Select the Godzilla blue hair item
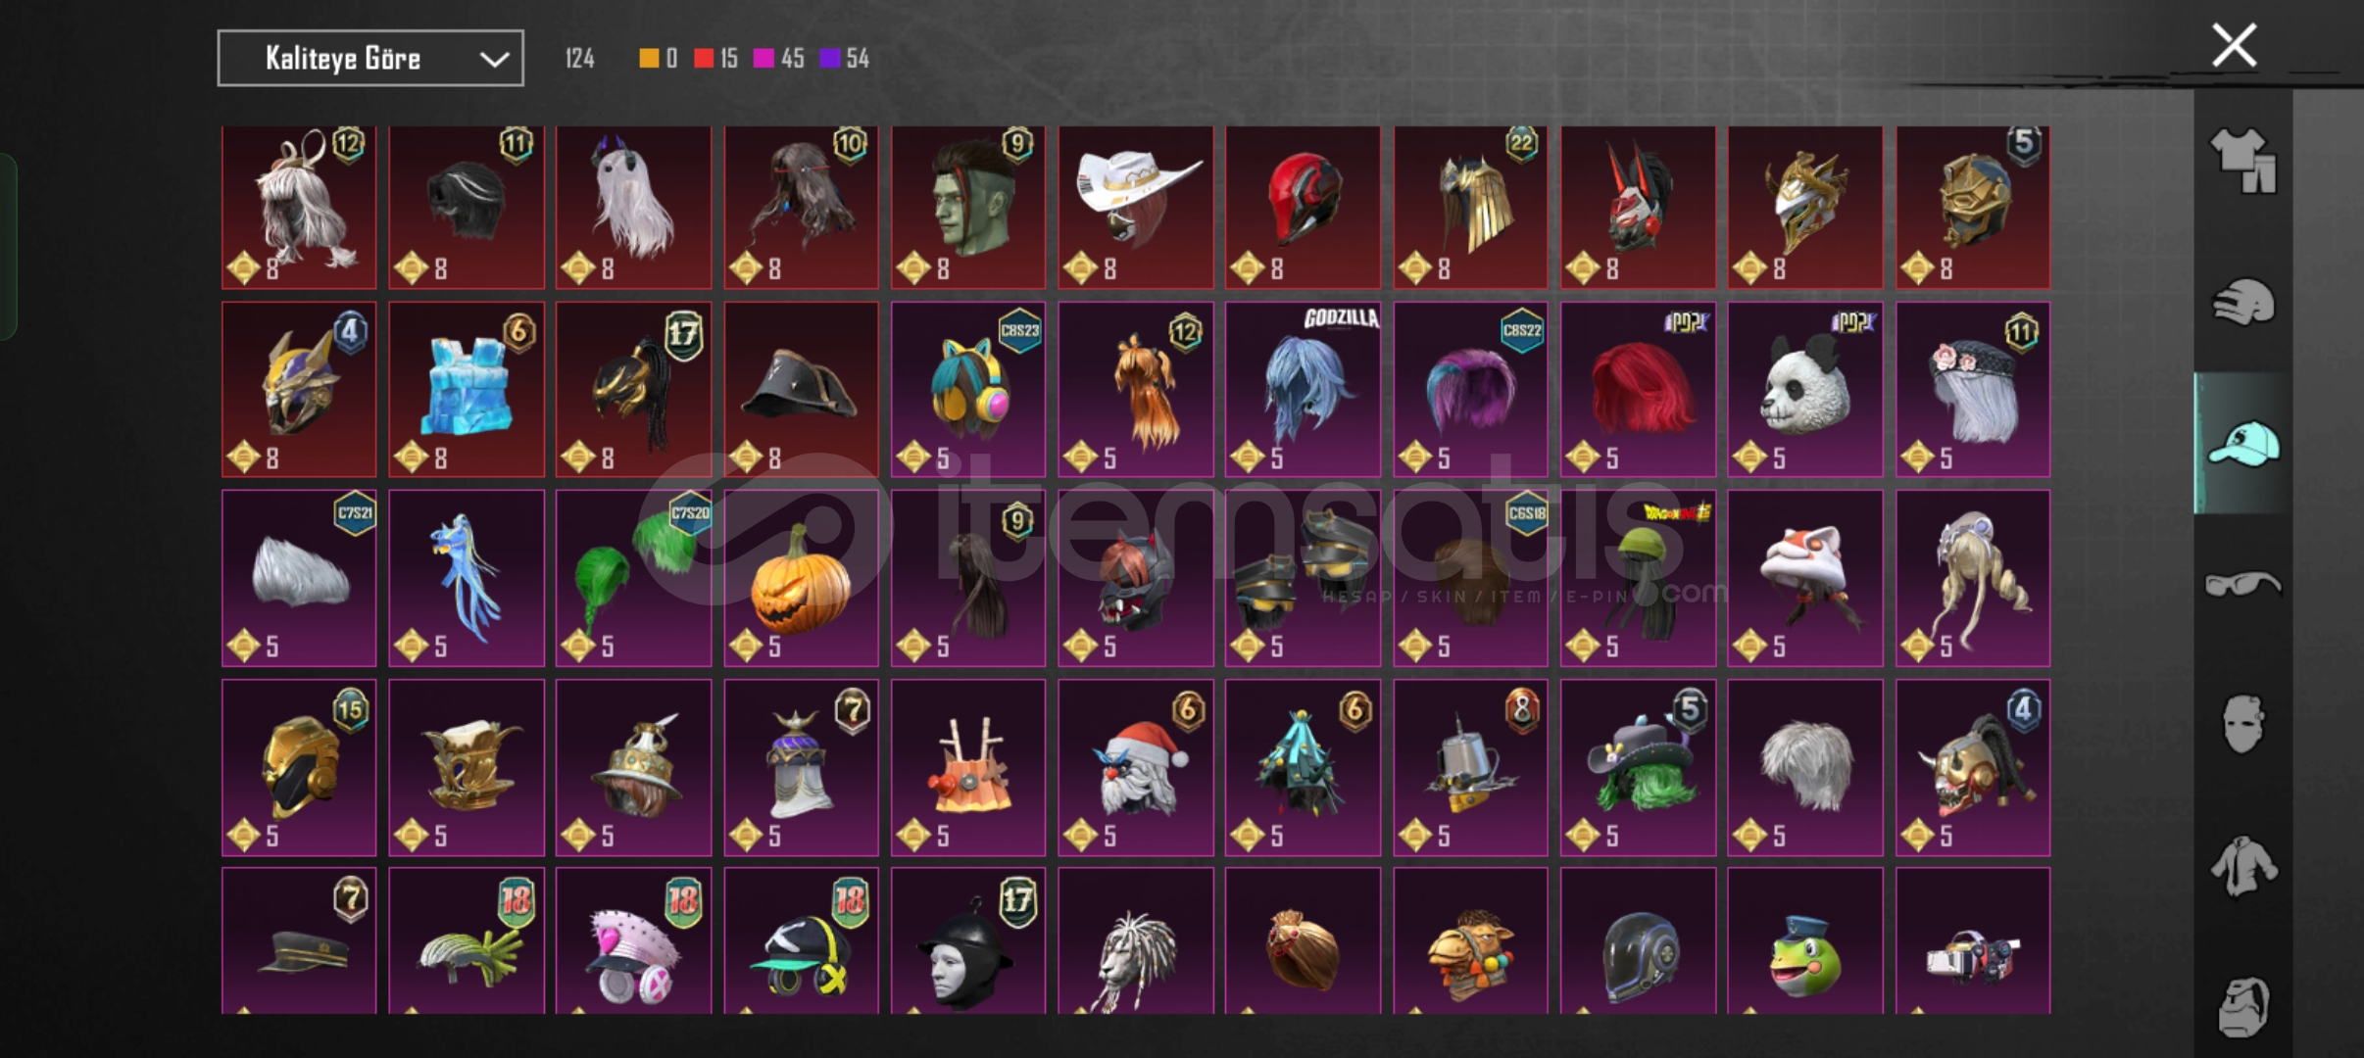 coord(1303,389)
